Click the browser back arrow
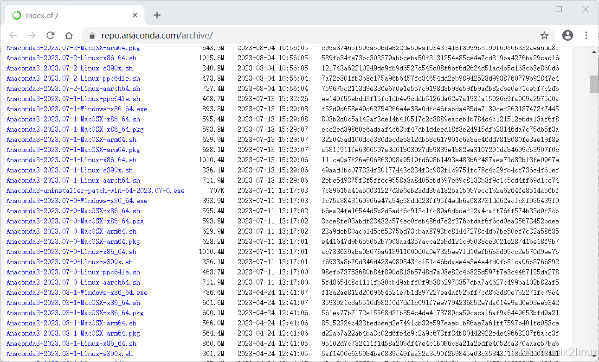 point(13,36)
